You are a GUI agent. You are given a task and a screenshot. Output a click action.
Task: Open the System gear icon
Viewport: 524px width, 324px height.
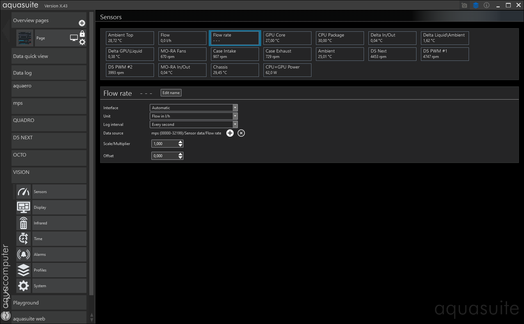(24, 286)
